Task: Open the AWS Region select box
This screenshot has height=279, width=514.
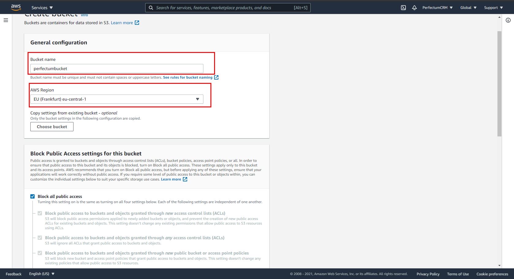Action: click(117, 99)
